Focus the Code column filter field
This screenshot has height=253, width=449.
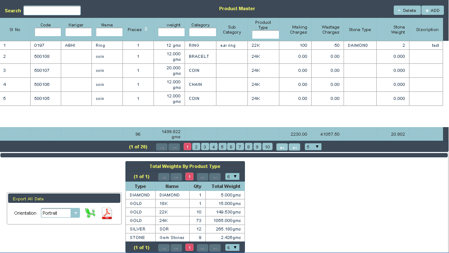pyautogui.click(x=48, y=32)
